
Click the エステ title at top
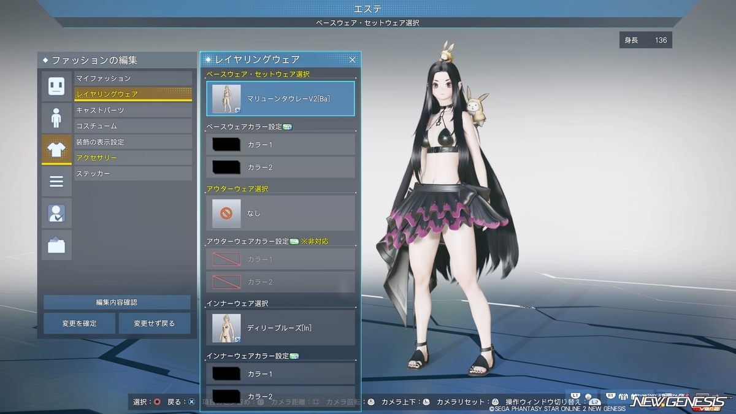click(x=368, y=9)
